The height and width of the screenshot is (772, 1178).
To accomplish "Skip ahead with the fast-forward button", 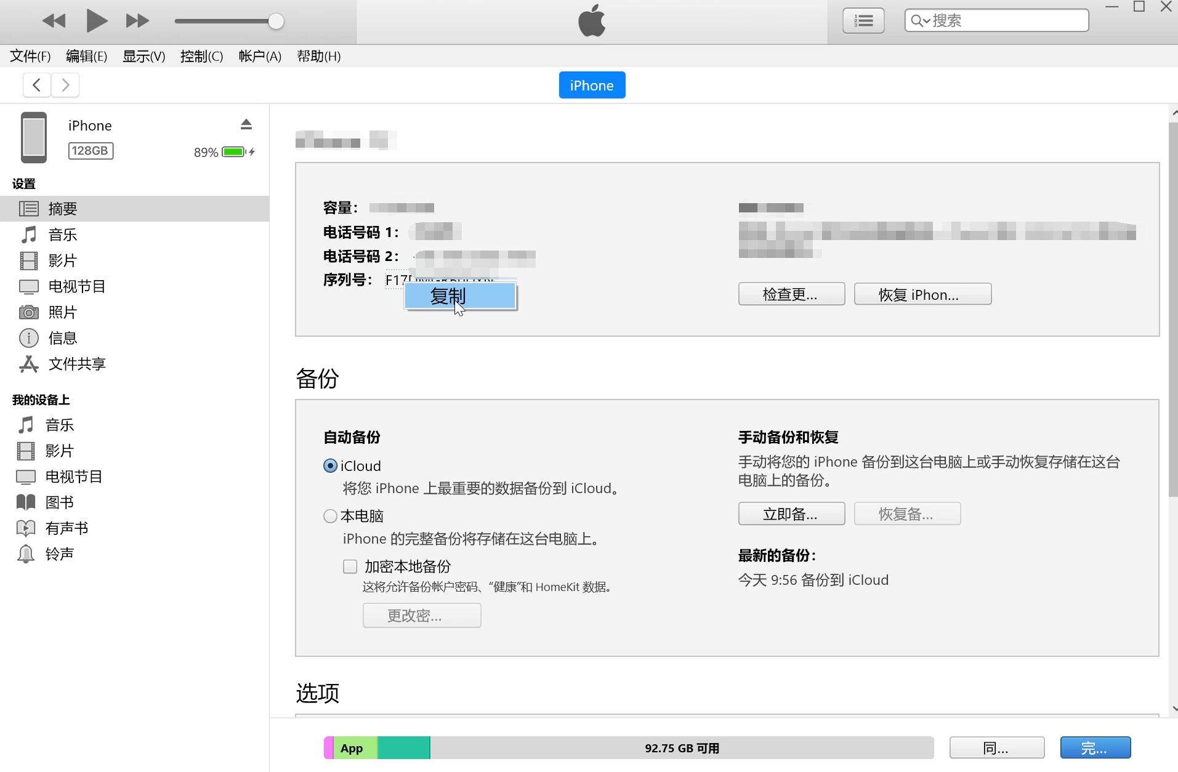I will click(x=137, y=21).
